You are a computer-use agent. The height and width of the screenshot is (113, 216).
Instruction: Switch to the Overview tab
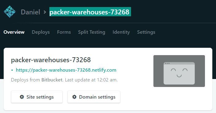[x=14, y=32]
